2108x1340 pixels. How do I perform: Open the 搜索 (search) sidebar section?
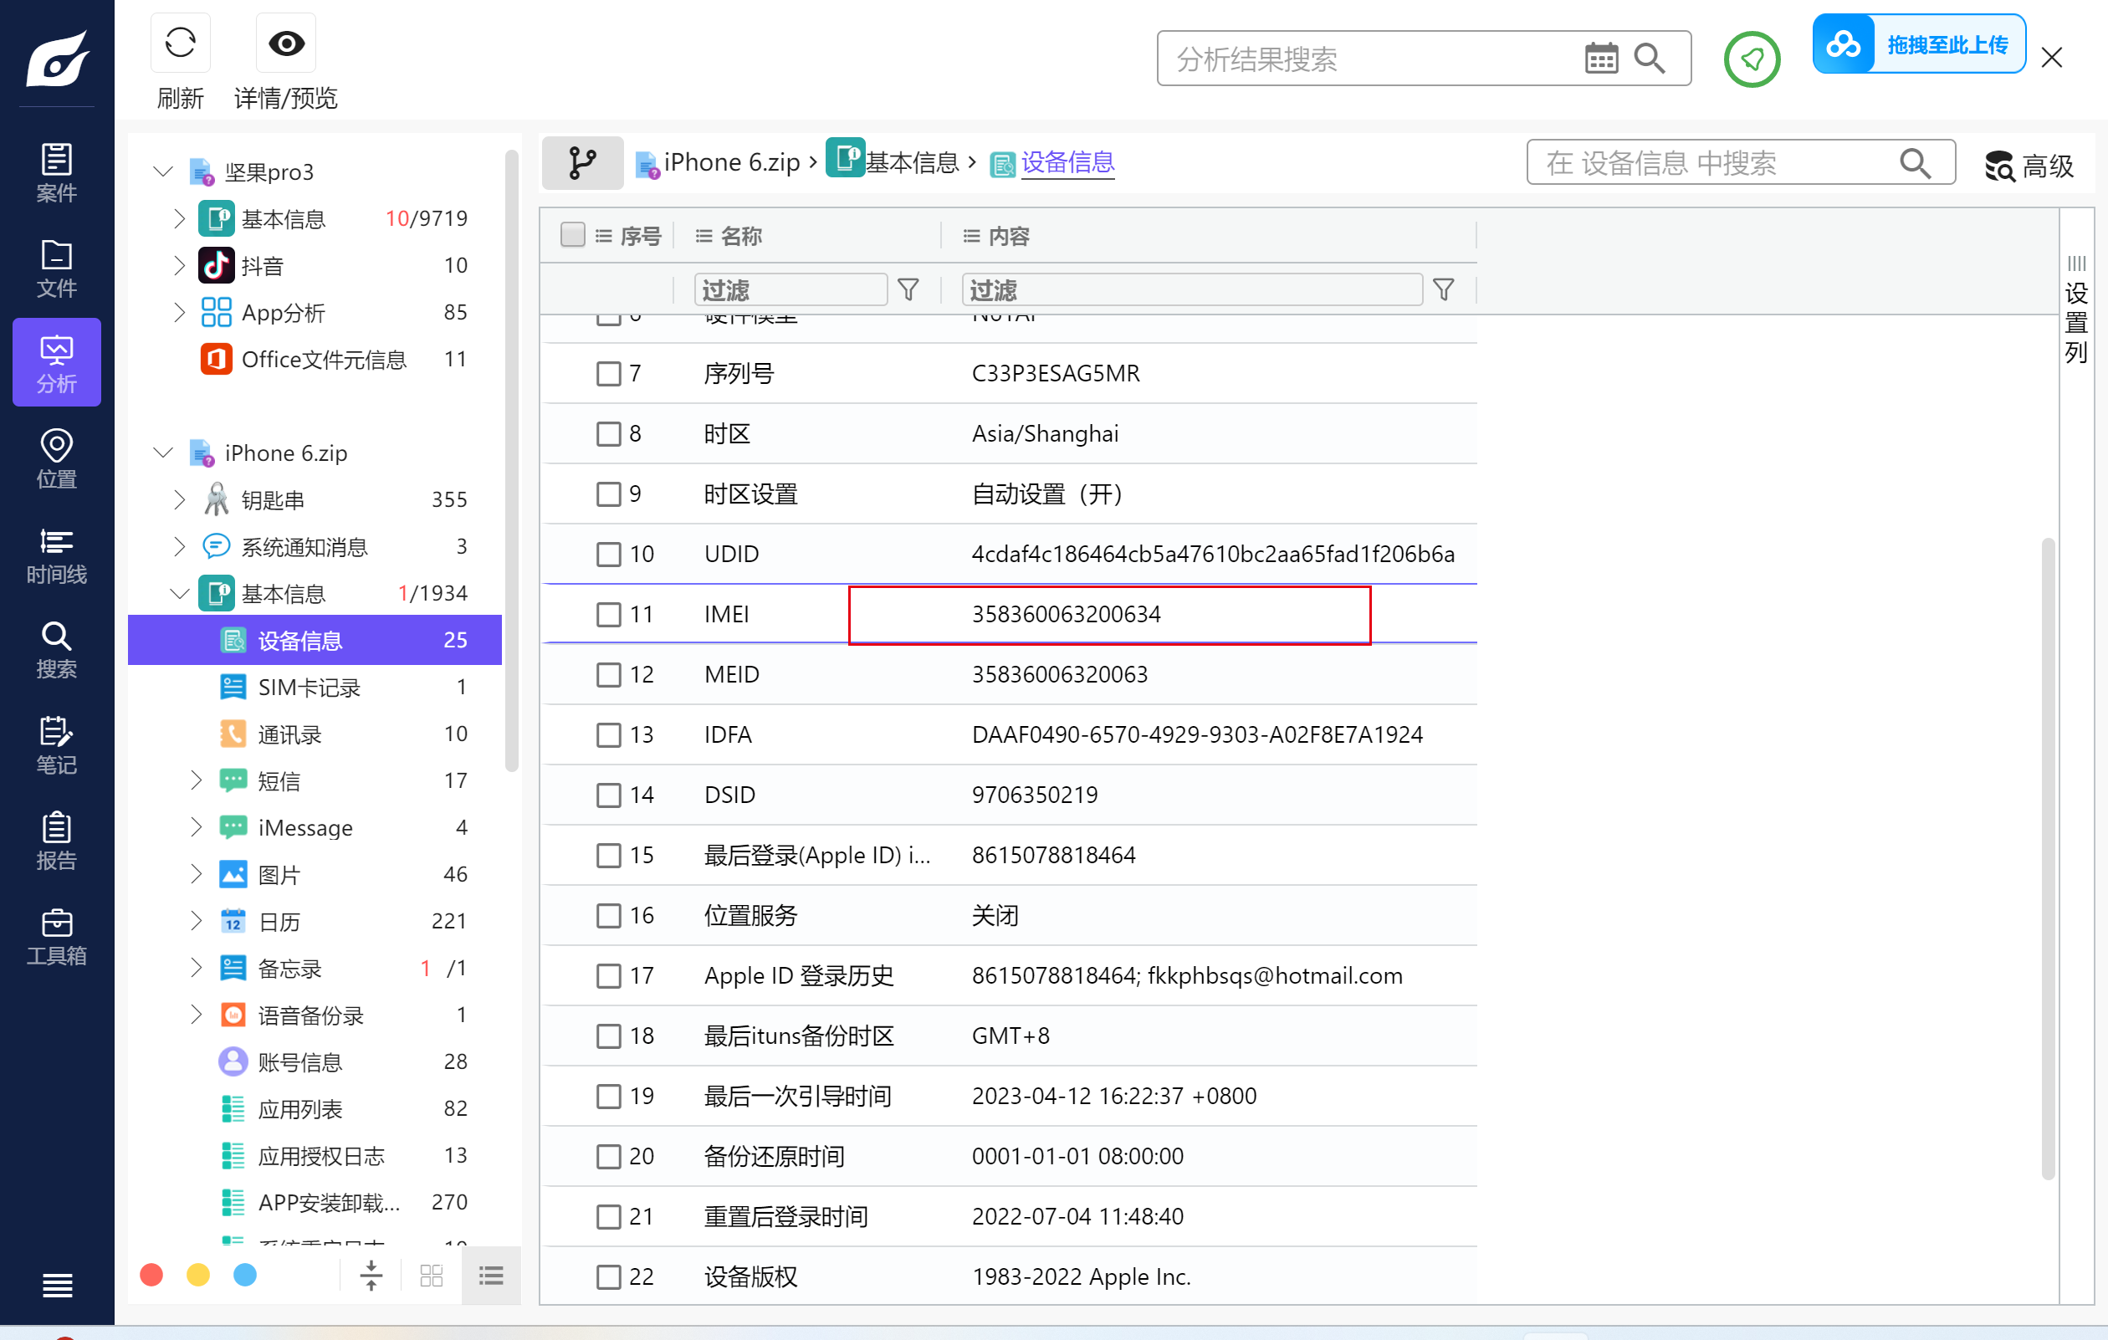57,649
